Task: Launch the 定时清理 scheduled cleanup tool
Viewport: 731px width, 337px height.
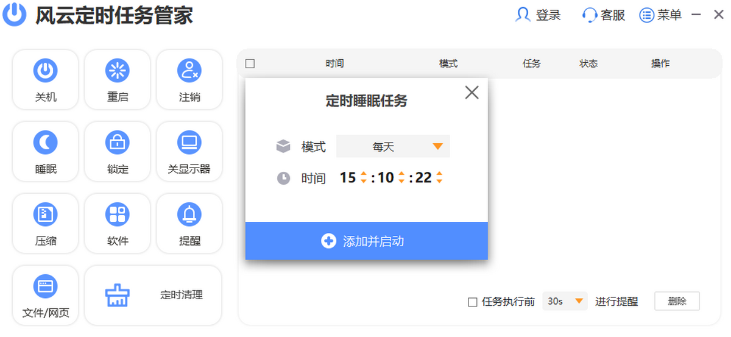Action: (153, 296)
